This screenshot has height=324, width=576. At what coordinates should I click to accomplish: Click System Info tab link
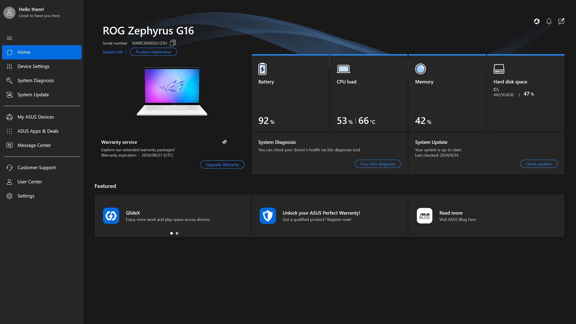click(112, 52)
